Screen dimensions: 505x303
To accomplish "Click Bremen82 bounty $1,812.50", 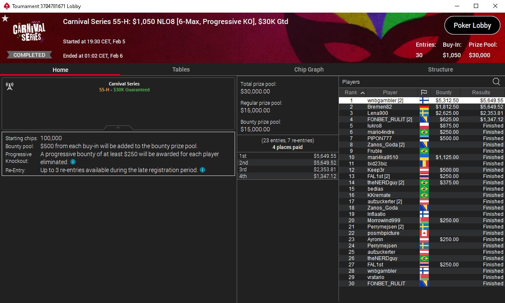I will coord(447,107).
